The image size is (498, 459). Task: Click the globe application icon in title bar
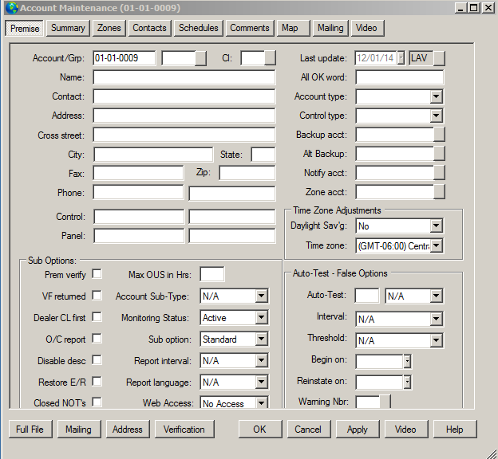point(12,8)
